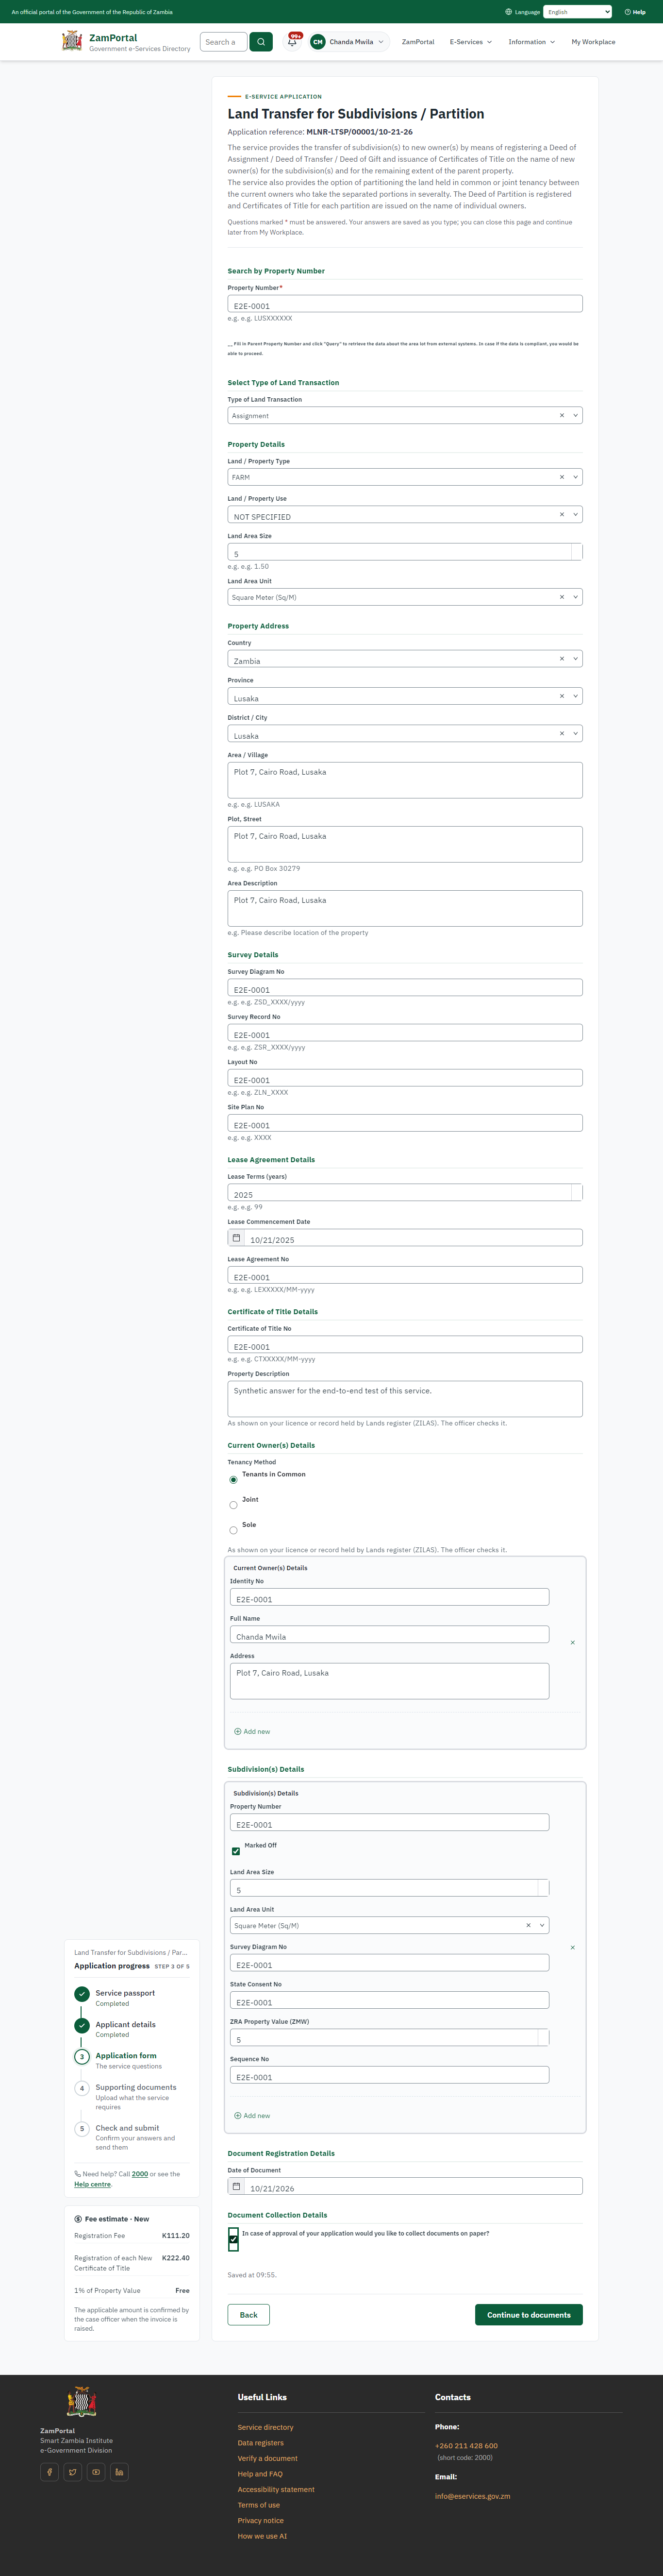Click the subdivision Land Area Size stepper
Image resolution: width=663 pixels, height=2576 pixels.
(x=543, y=1888)
